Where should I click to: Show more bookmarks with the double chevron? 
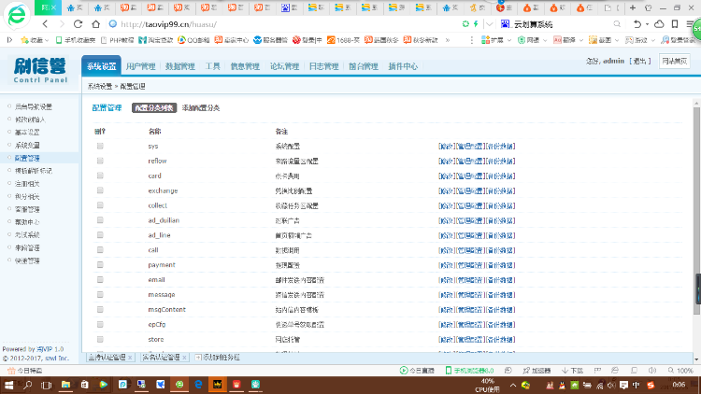pos(448,40)
